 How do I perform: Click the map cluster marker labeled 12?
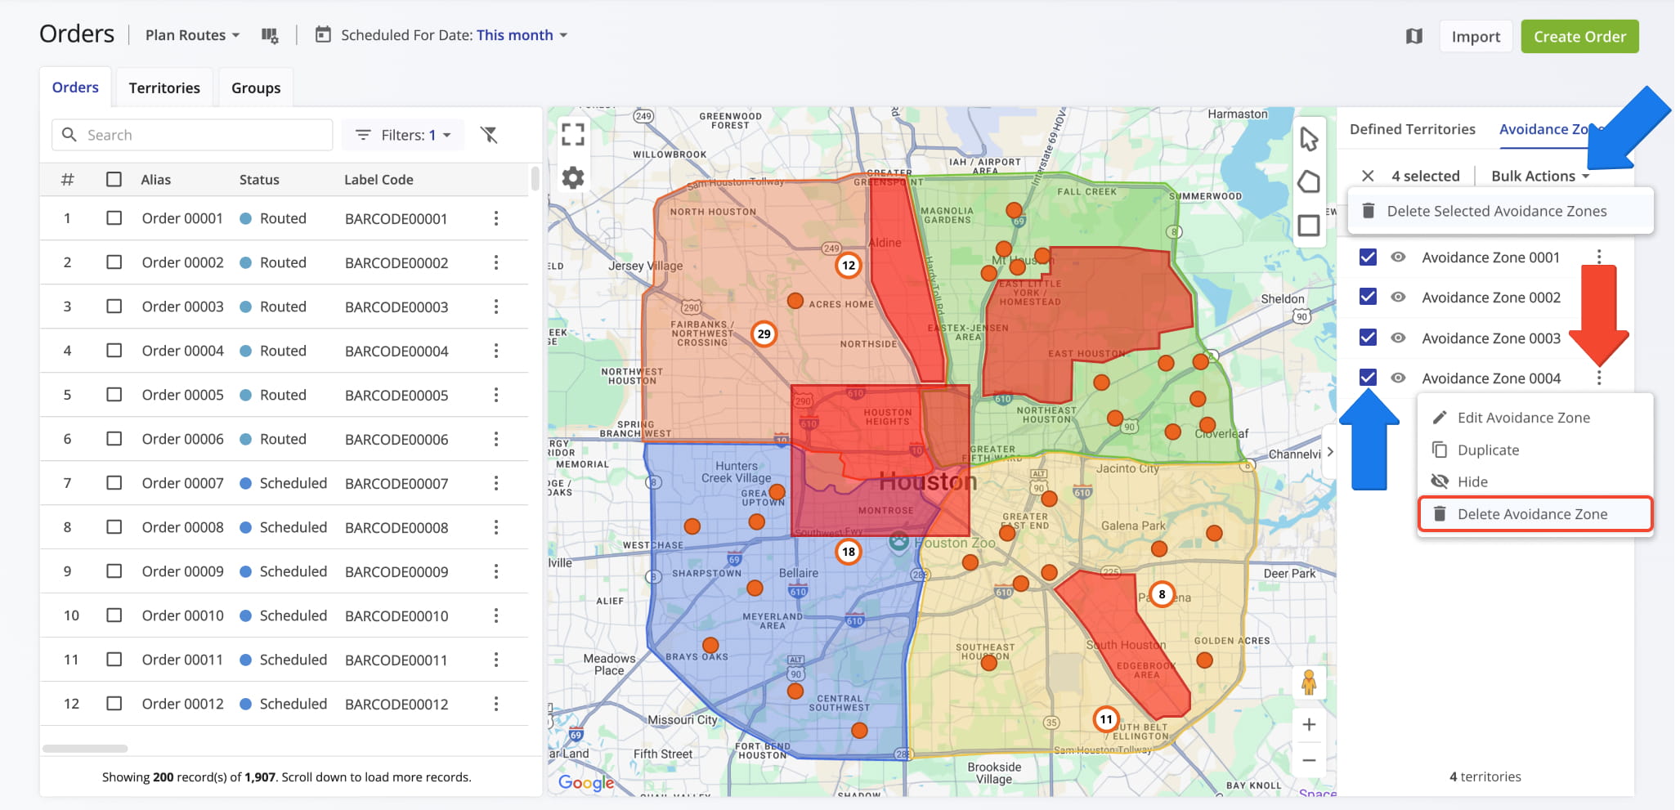849,265
